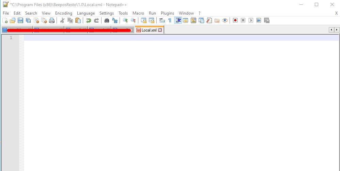Toggle Word wrap toolbar button
This screenshot has height=171, width=340.
pyautogui.click(x=162, y=20)
